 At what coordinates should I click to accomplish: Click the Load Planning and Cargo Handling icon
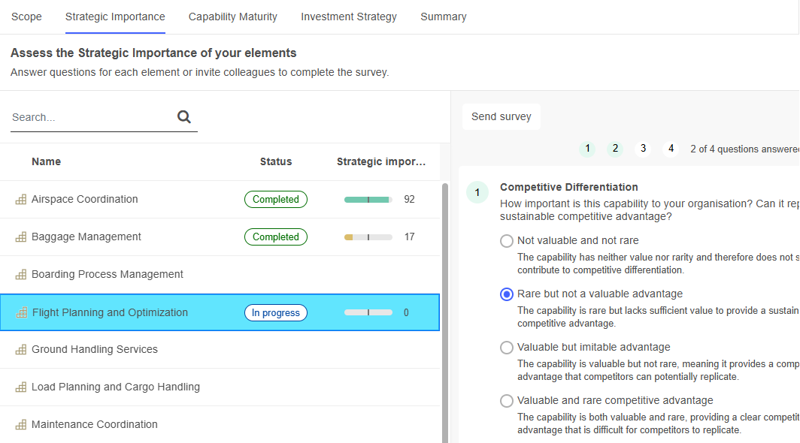(x=20, y=387)
